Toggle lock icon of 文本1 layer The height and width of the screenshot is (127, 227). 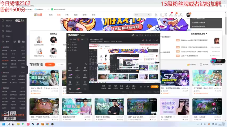coord(70,45)
